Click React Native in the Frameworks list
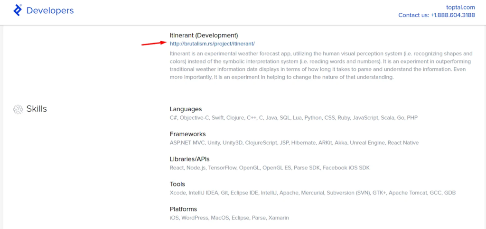This screenshot has height=229, width=486. tap(403, 142)
